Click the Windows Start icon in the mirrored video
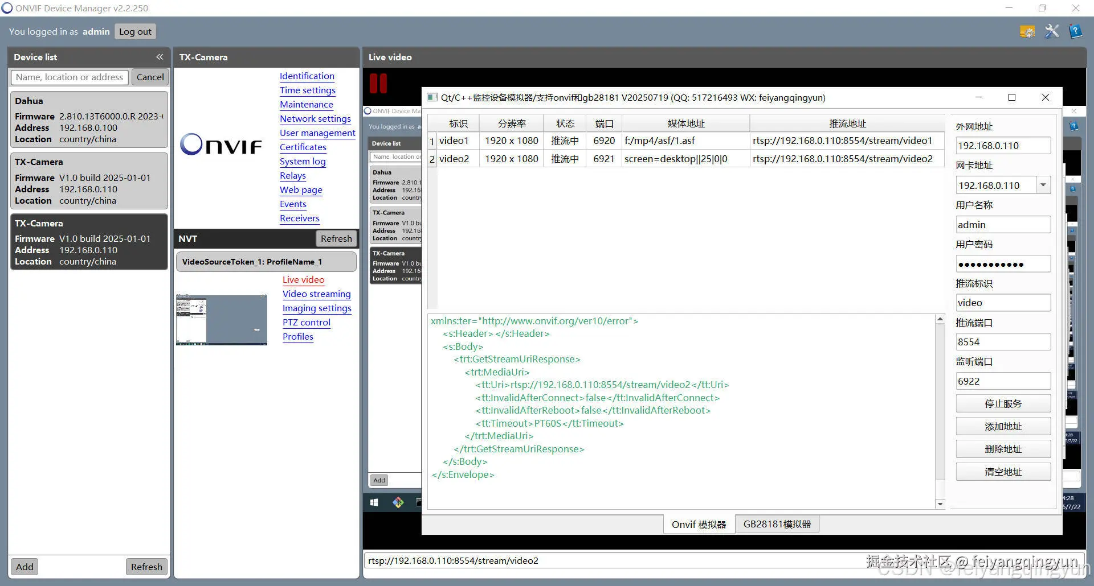The width and height of the screenshot is (1094, 586). (x=374, y=502)
